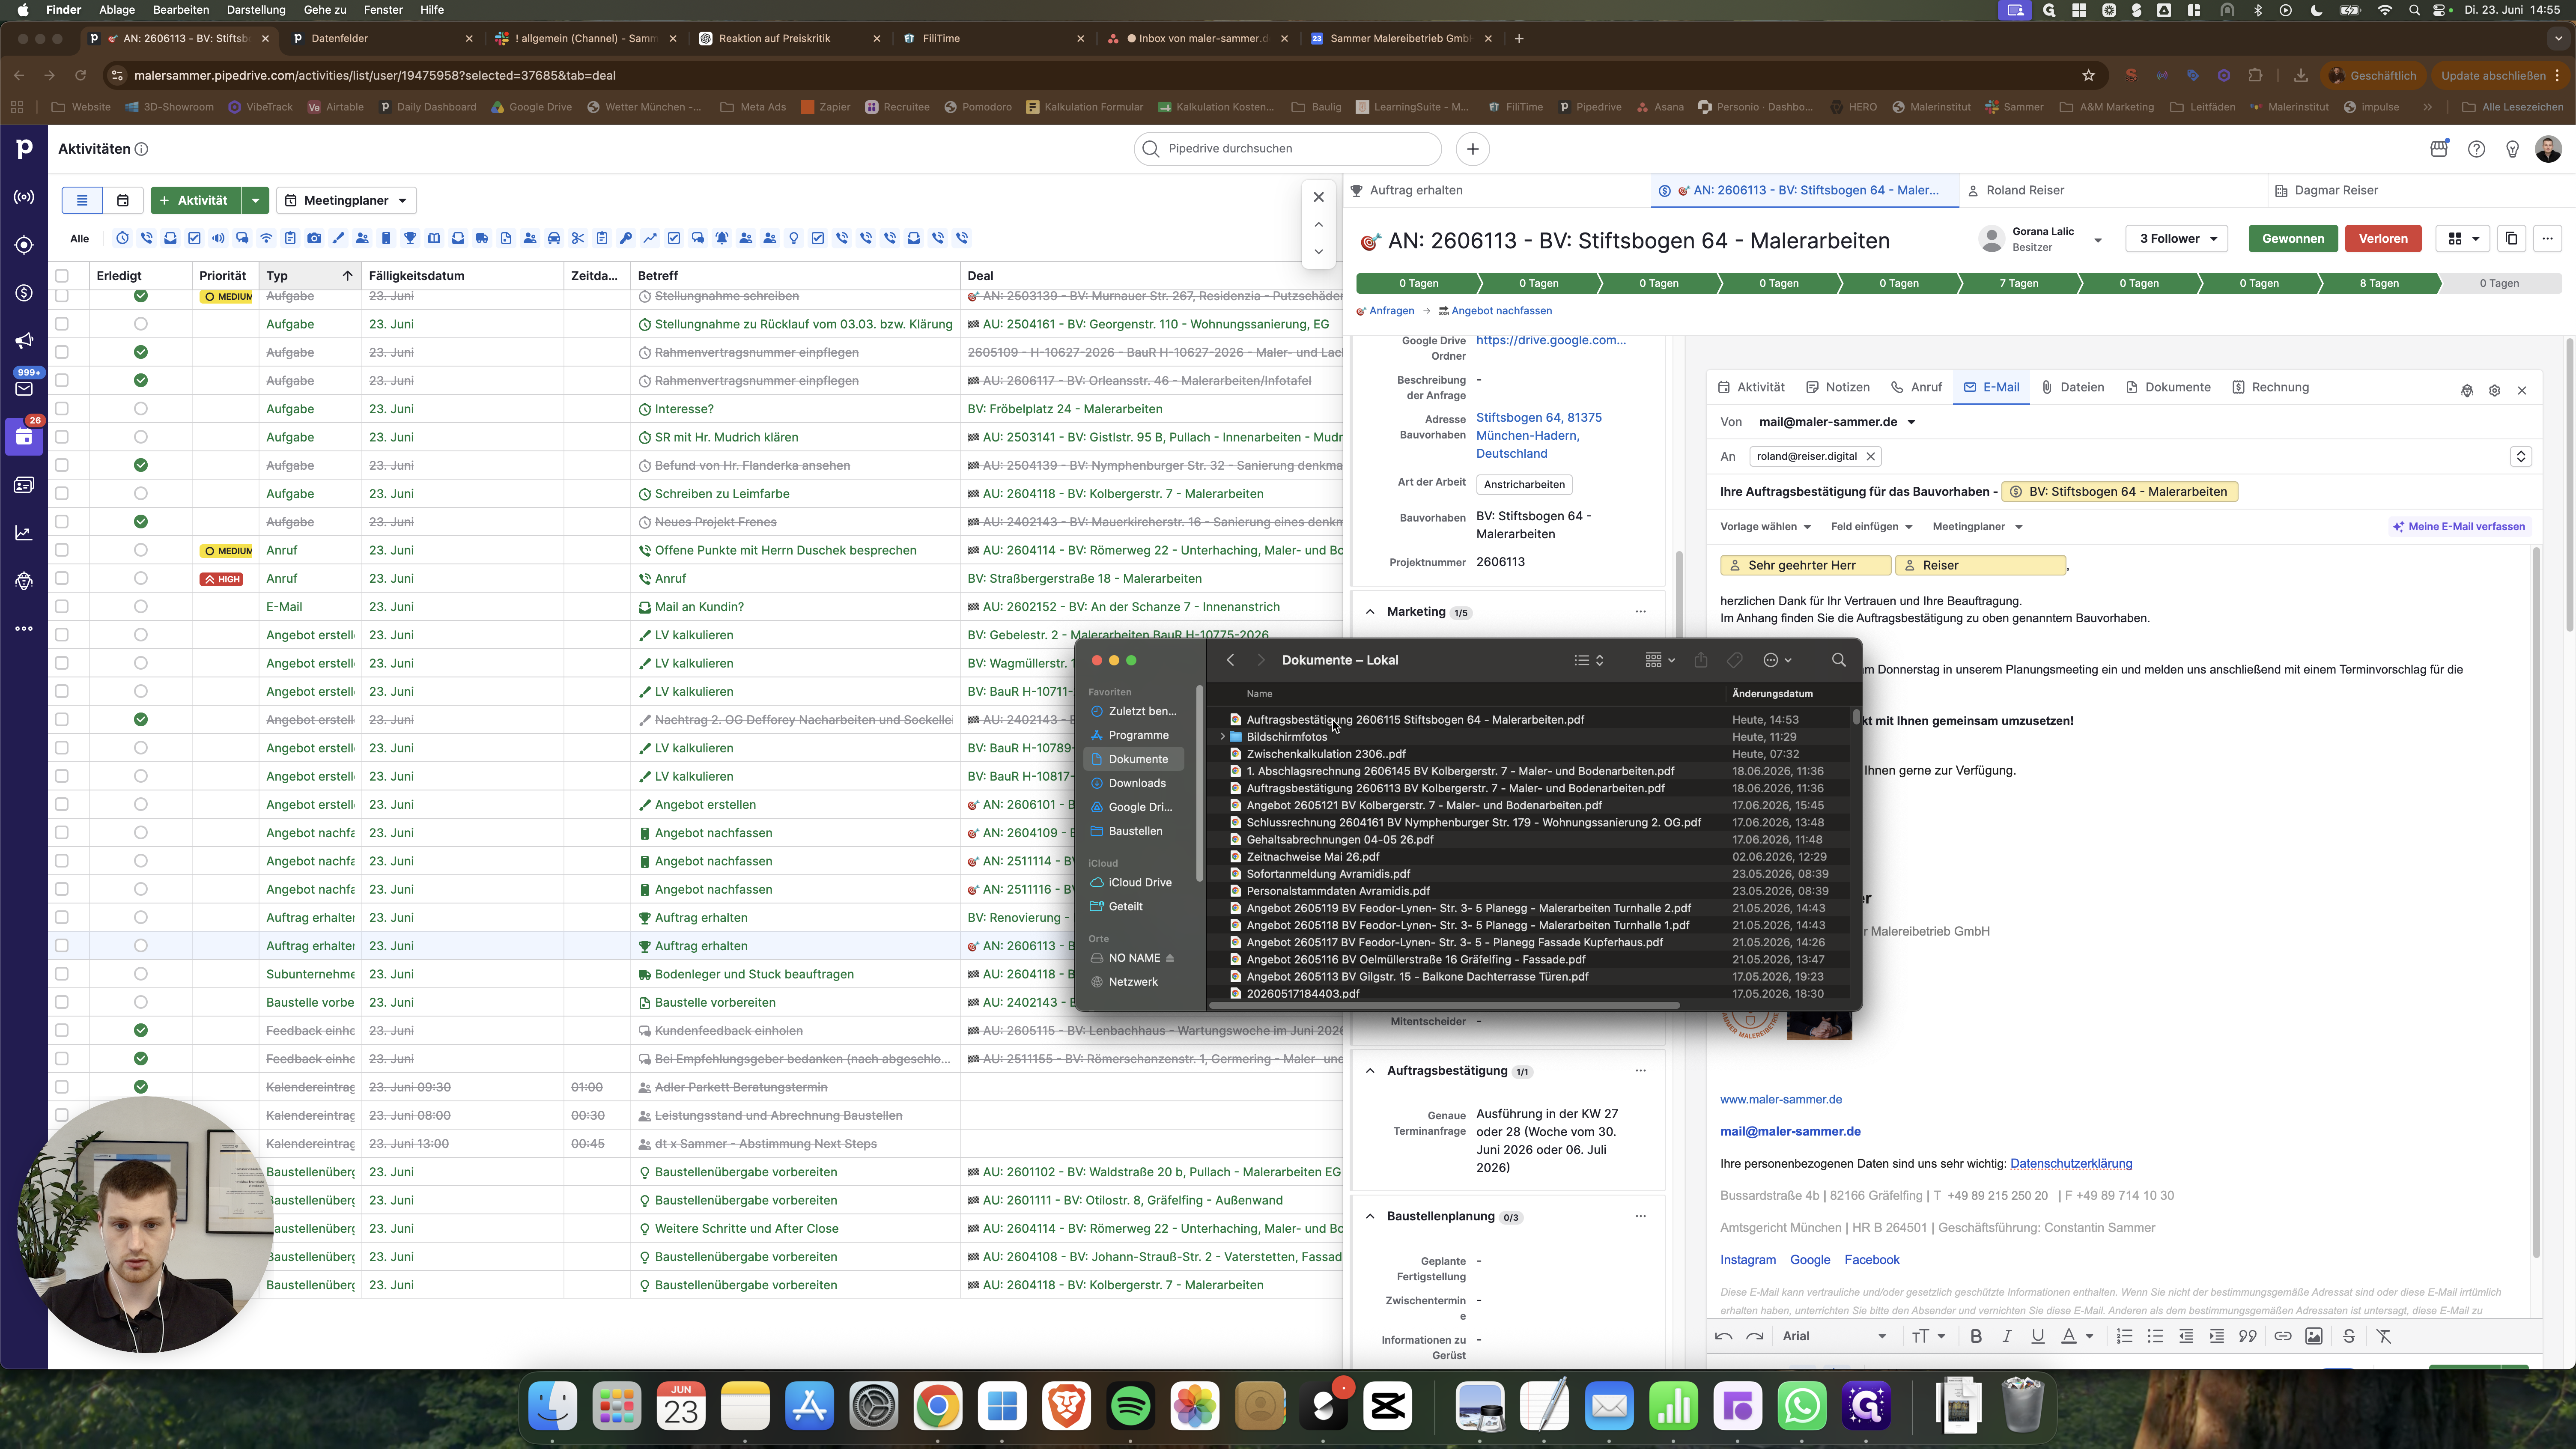
Task: Expand the '3 Follower' dropdown
Action: click(2176, 238)
